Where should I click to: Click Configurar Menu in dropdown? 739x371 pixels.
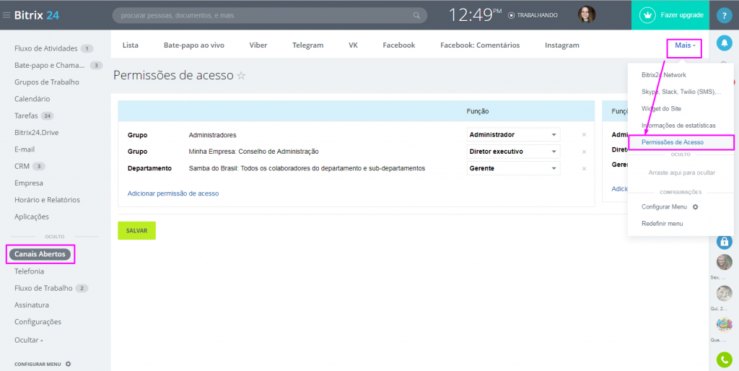(664, 207)
